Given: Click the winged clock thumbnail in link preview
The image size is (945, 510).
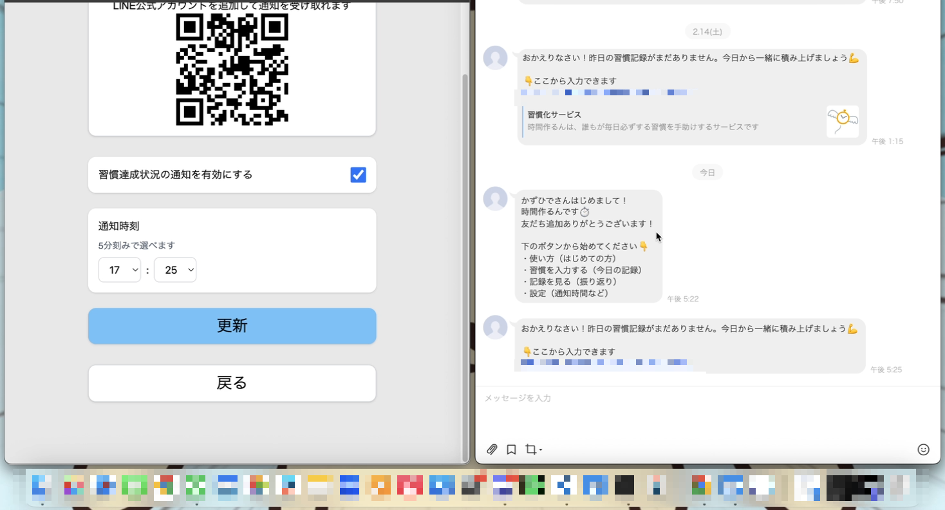Looking at the screenshot, I should tap(843, 121).
